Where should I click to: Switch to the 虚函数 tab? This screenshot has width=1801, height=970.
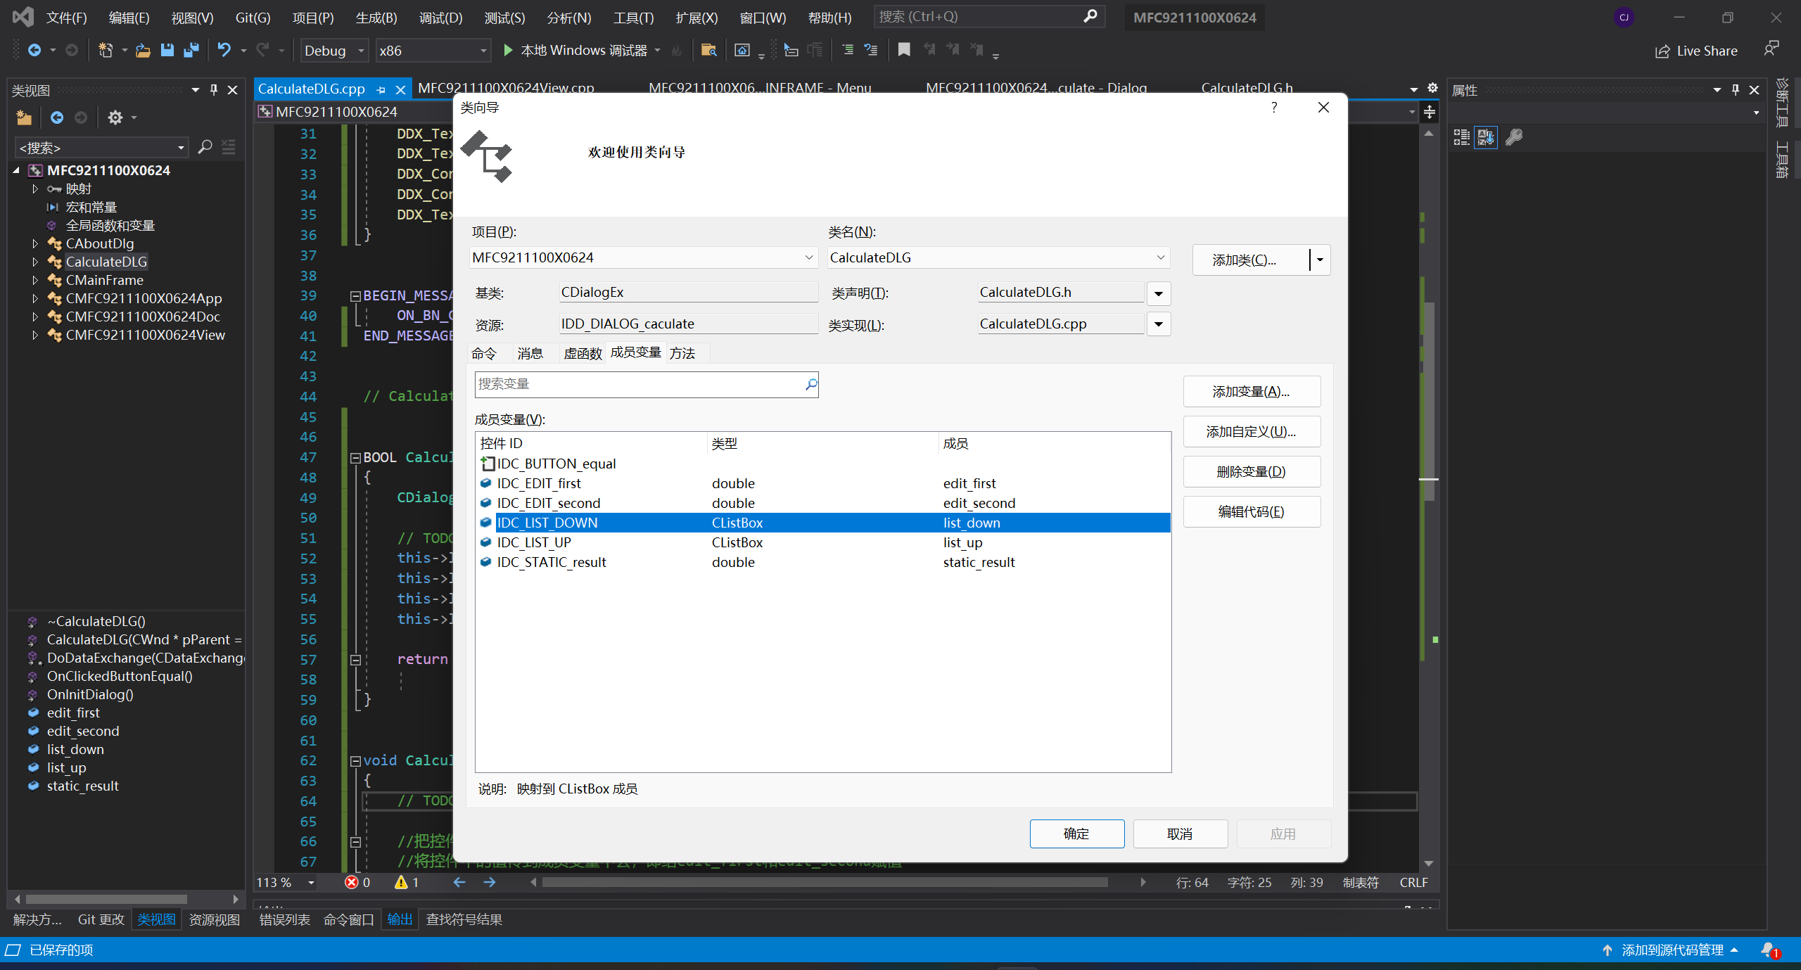click(x=583, y=353)
